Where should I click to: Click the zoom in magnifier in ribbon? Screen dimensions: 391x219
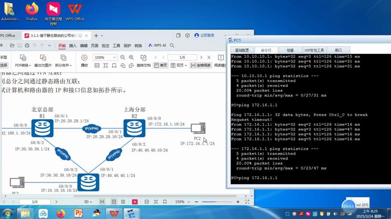(131, 57)
